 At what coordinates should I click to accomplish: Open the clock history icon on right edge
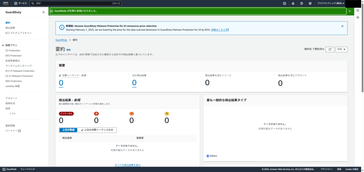click(358, 17)
